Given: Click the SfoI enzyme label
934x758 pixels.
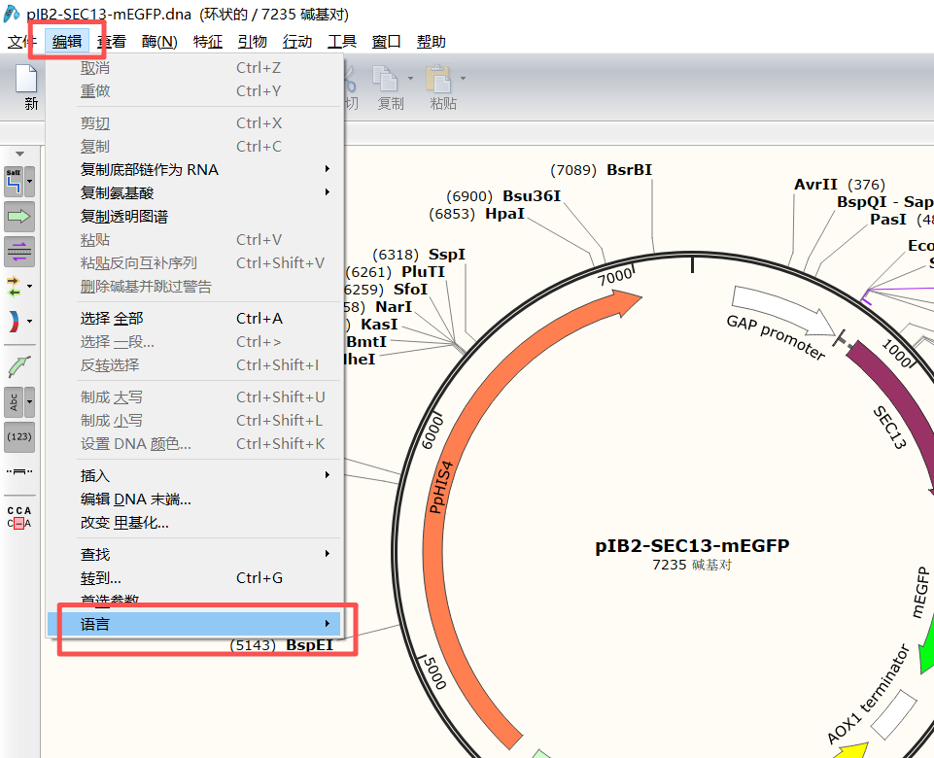Looking at the screenshot, I should (410, 290).
